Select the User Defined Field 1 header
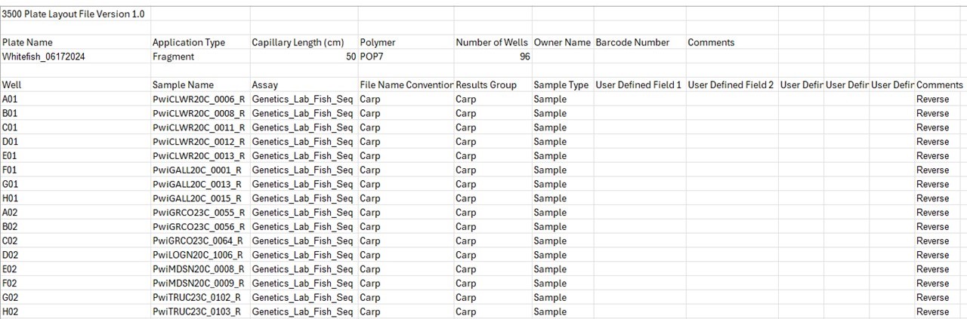 [x=640, y=84]
